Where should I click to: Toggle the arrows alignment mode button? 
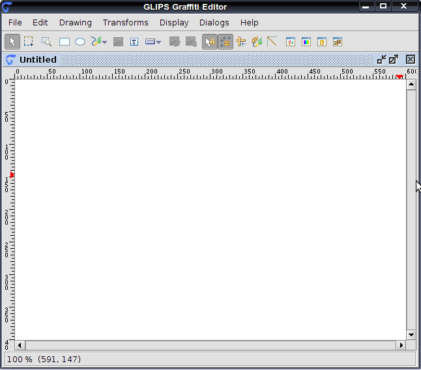point(225,42)
